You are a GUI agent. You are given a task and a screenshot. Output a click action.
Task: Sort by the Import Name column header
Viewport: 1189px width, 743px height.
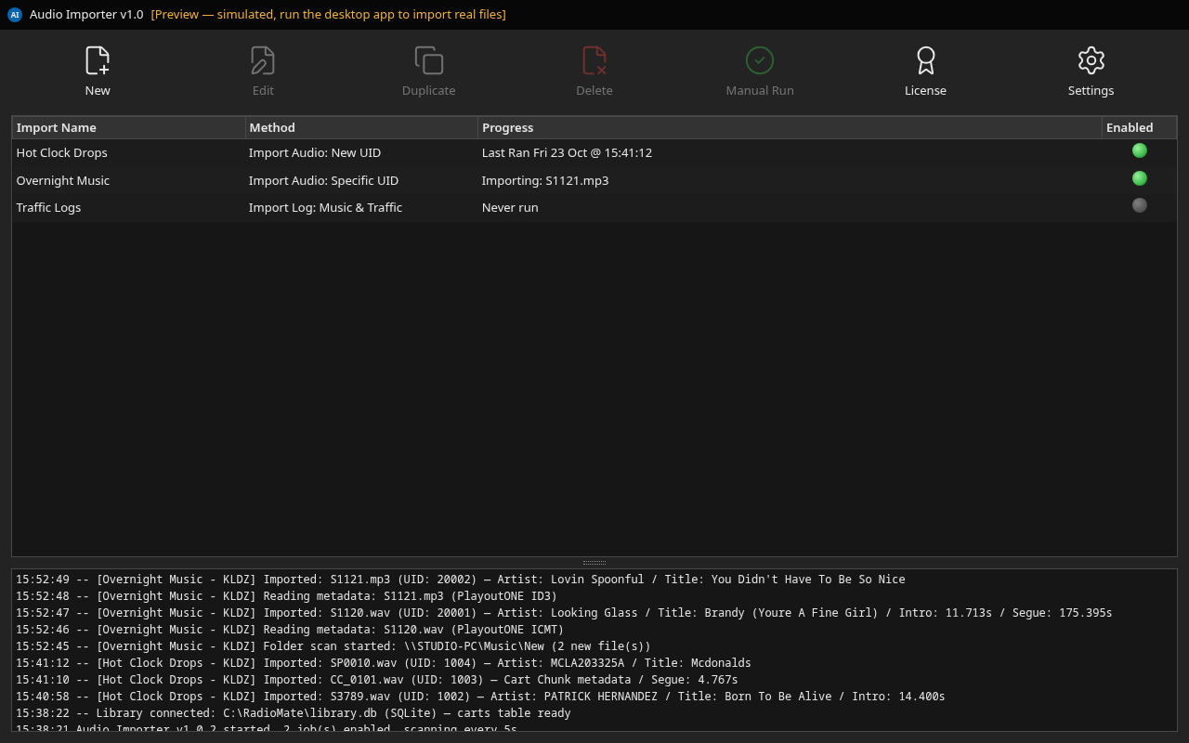pyautogui.click(x=129, y=127)
